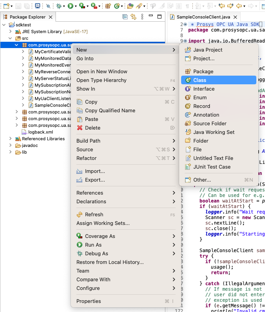Viewport: 265px width, 312px height.
Task: Toggle Link with Editor in Package Explorer
Action: click(133, 17)
